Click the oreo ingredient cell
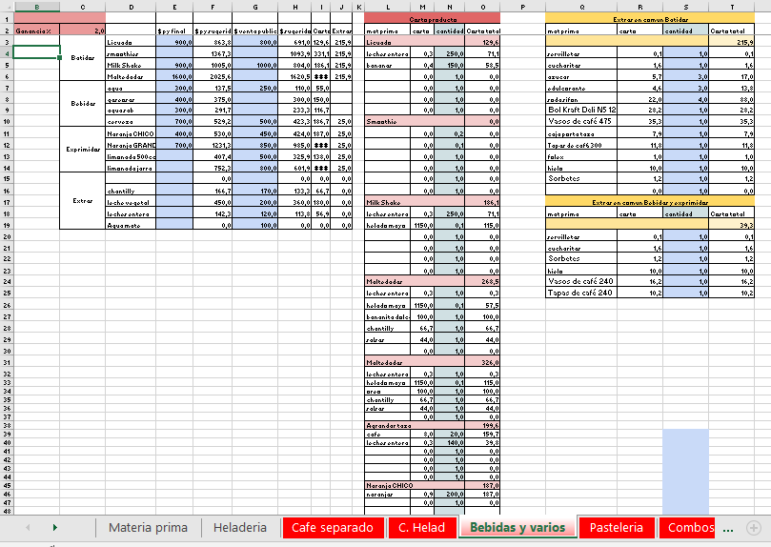 click(388, 392)
